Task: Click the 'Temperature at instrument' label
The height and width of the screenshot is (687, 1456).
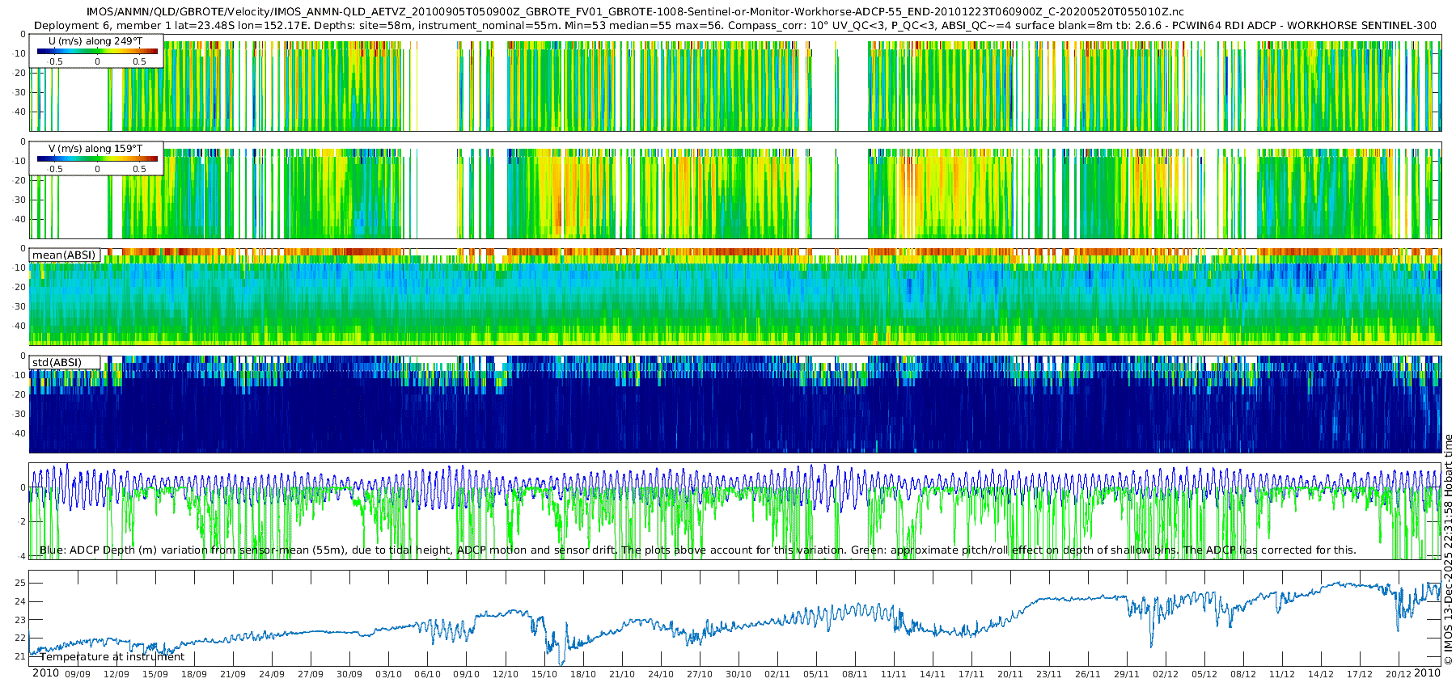Action: point(112,657)
